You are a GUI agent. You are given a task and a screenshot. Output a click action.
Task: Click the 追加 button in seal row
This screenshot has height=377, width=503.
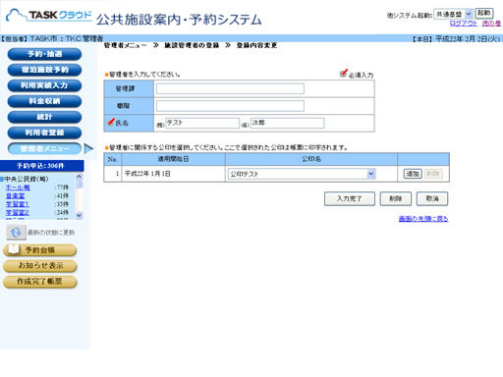[413, 174]
